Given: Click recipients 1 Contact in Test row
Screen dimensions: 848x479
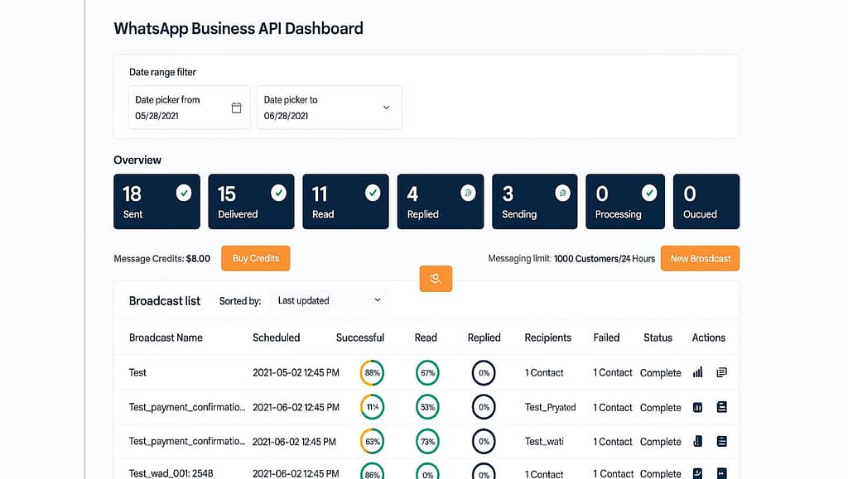Looking at the screenshot, I should 544,372.
